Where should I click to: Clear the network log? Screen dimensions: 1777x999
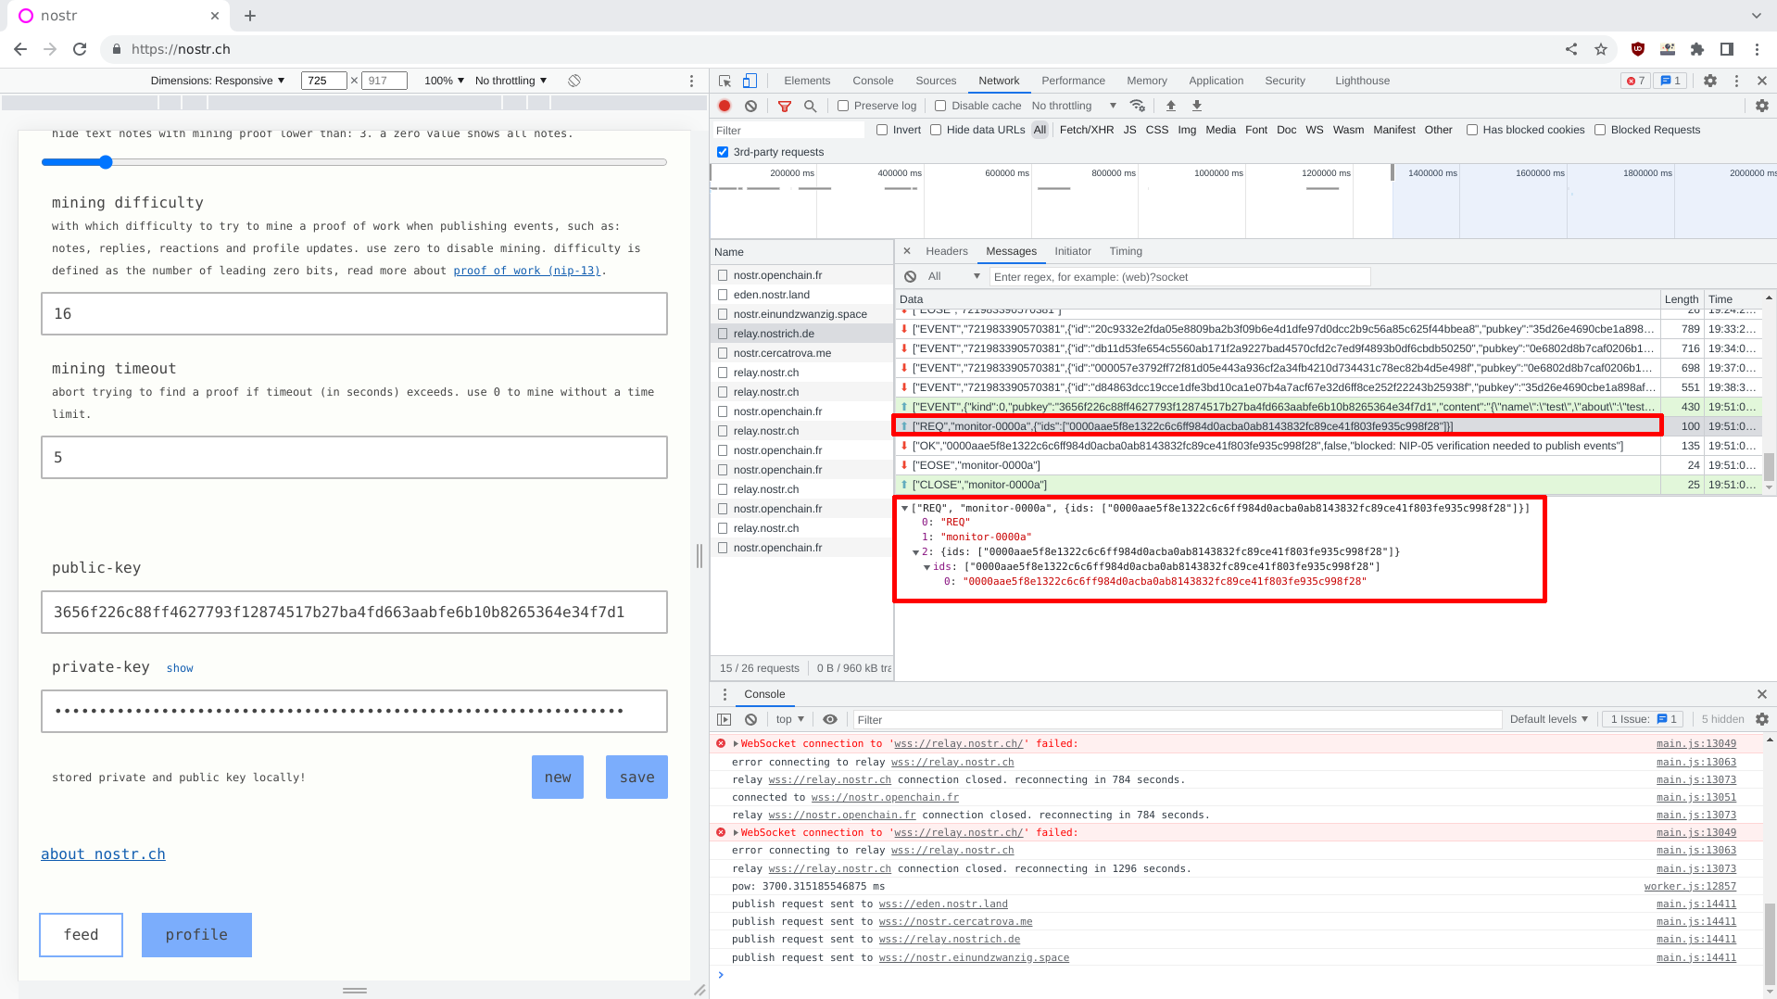point(751,106)
